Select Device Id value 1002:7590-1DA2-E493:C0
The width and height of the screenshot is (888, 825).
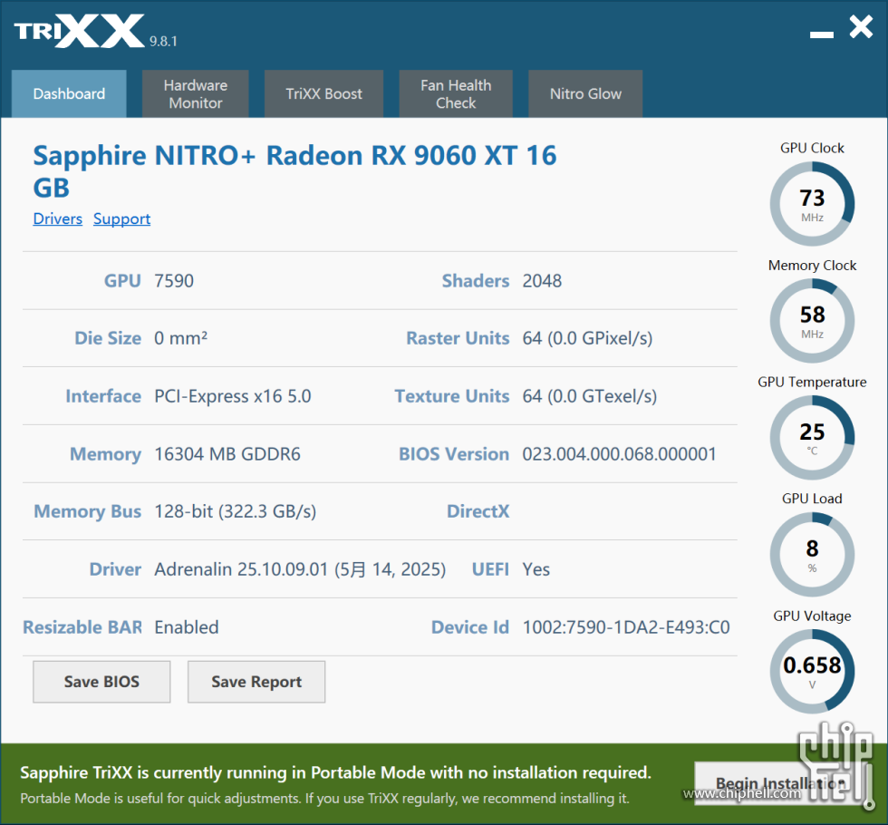click(x=626, y=627)
